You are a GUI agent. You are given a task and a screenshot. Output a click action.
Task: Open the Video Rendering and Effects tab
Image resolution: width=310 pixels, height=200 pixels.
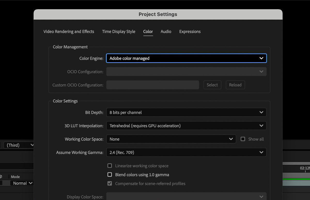[x=69, y=31]
